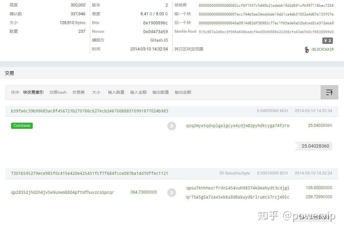Select the 交易hash sort option
Image resolution: width=344 pixels, height=231 pixels.
(58, 92)
